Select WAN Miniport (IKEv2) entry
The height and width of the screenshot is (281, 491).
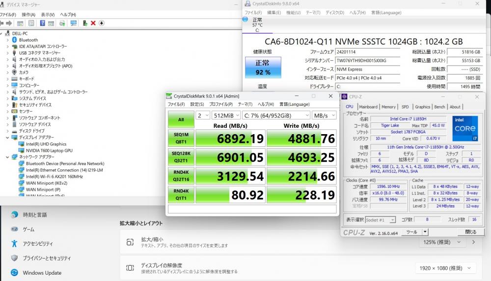(47, 183)
